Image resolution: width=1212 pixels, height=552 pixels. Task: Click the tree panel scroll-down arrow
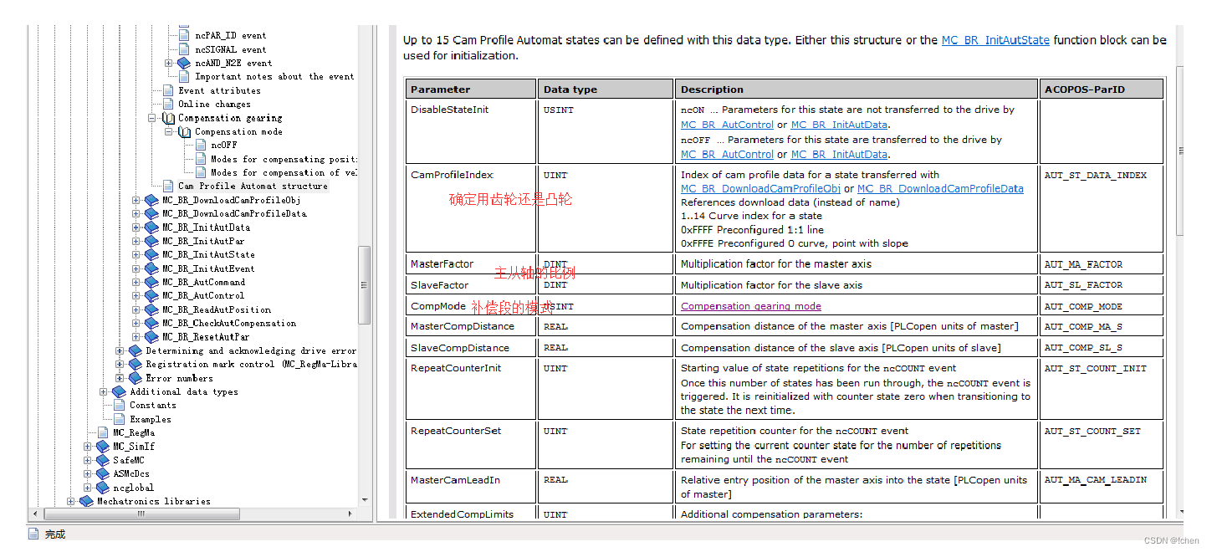point(365,499)
